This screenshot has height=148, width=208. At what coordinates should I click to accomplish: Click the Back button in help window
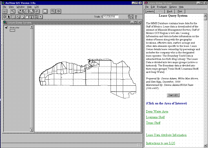(x=170, y=11)
